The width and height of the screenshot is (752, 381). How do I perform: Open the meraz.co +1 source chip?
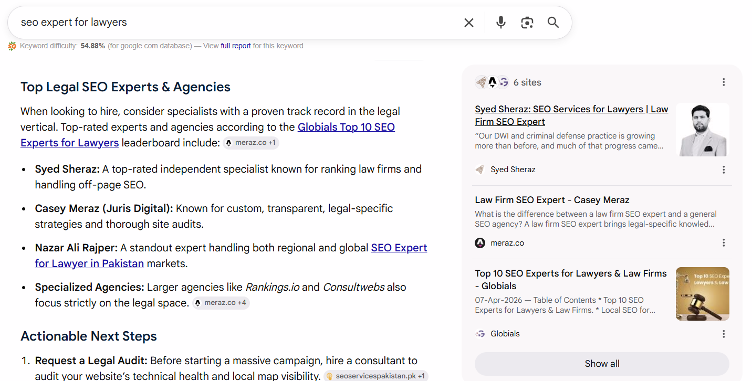(251, 143)
